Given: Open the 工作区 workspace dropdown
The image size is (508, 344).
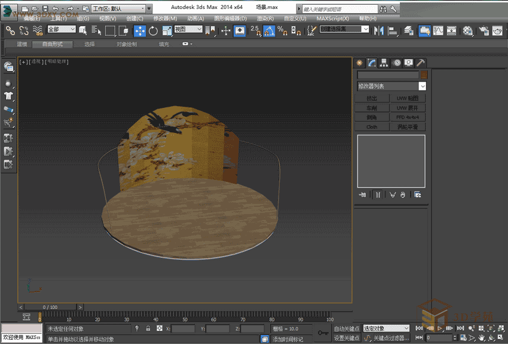Looking at the screenshot, I should [118, 9].
